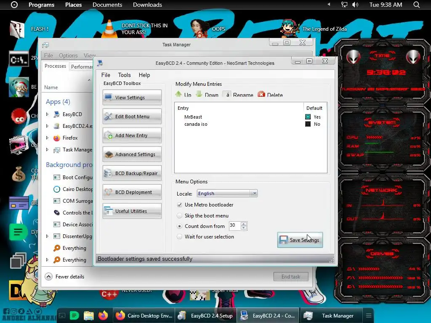
Task: Open VLC cone desktop icon
Action: point(109,29)
